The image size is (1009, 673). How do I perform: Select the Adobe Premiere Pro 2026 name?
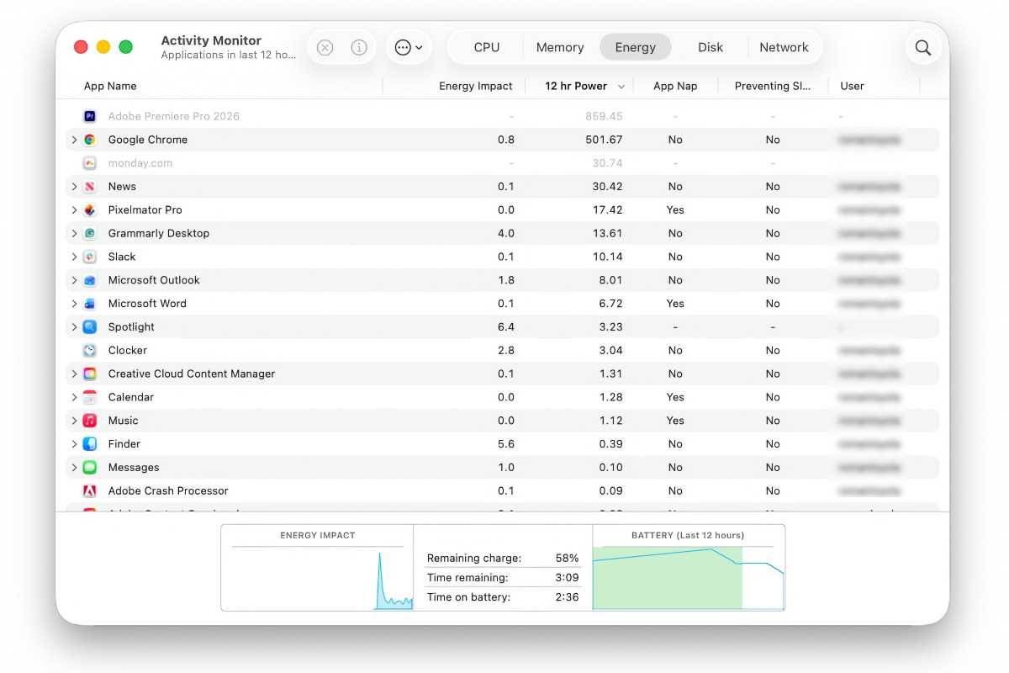174,116
